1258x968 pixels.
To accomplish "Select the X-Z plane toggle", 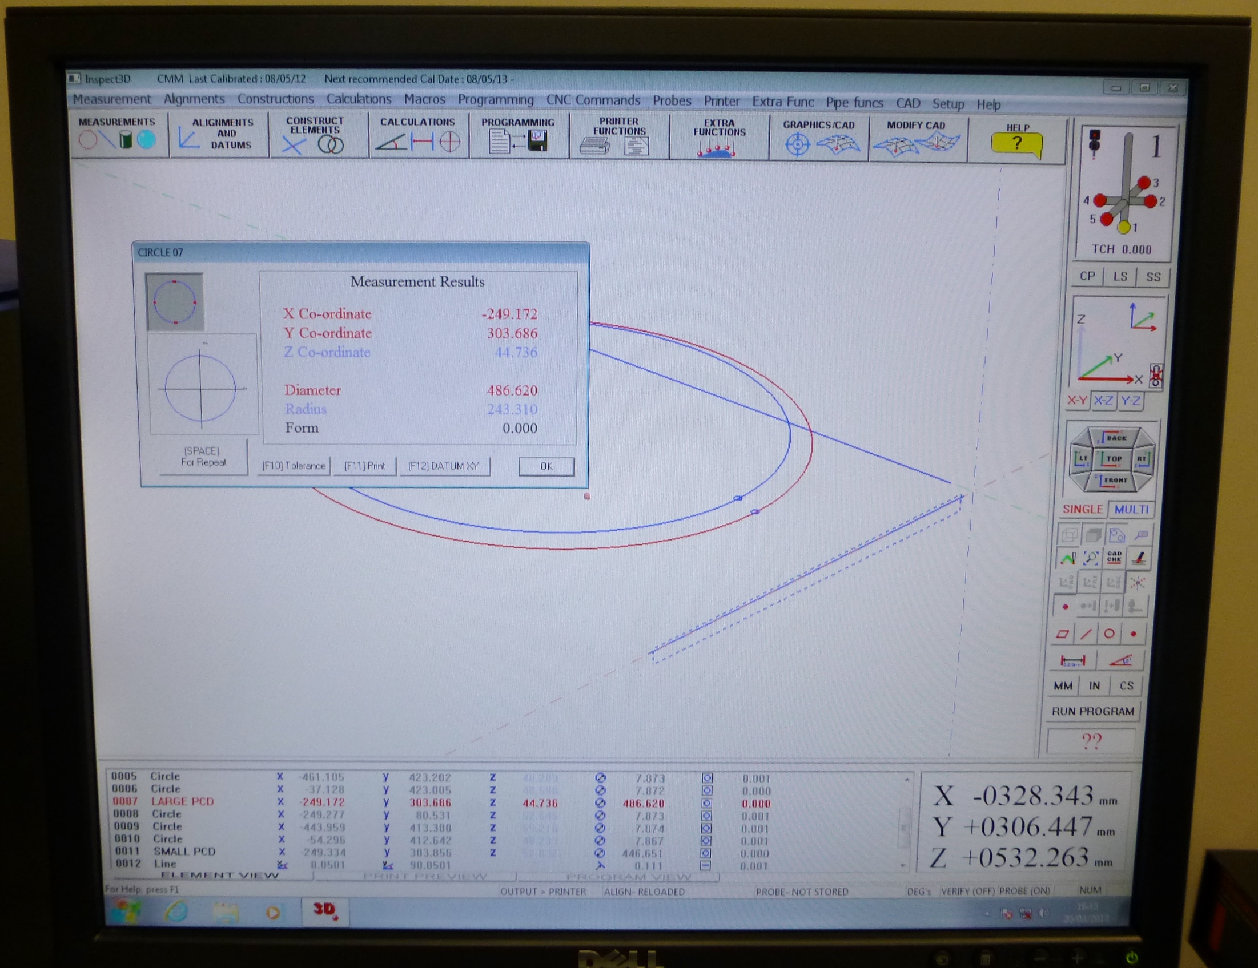I will point(1103,401).
